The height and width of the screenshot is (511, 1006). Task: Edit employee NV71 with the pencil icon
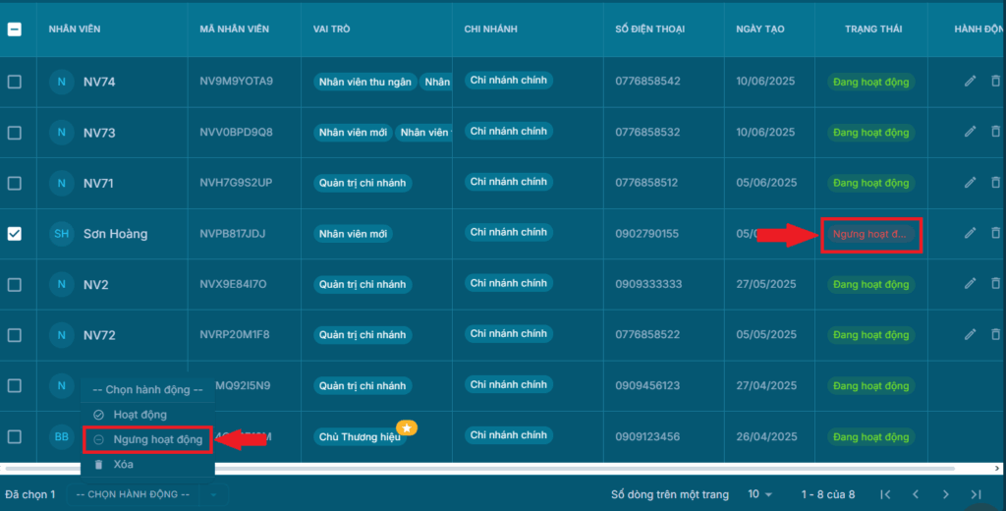pos(970,183)
